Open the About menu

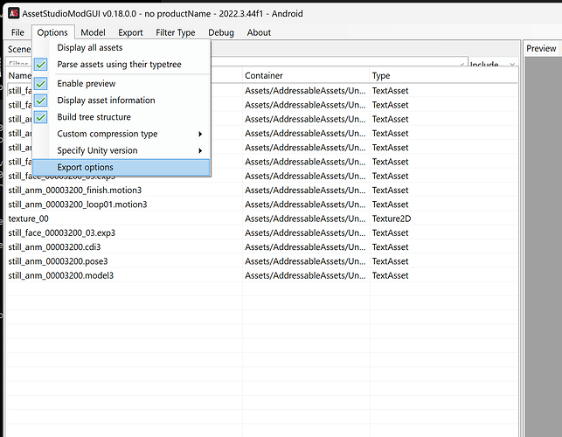pos(259,32)
